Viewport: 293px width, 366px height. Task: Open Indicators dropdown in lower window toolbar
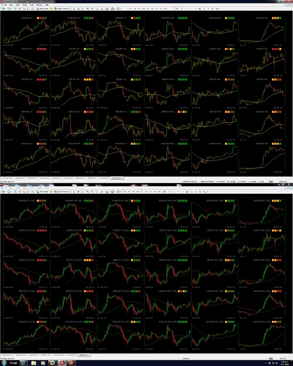(107, 191)
